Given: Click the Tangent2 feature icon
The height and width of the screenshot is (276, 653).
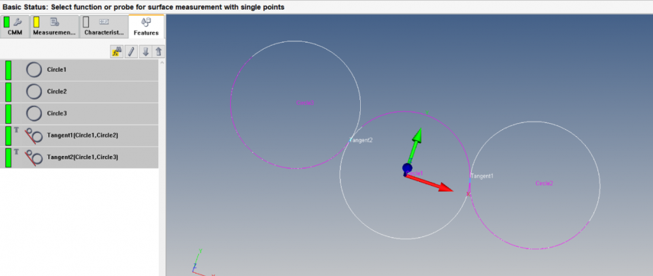Looking at the screenshot, I should tap(34, 158).
